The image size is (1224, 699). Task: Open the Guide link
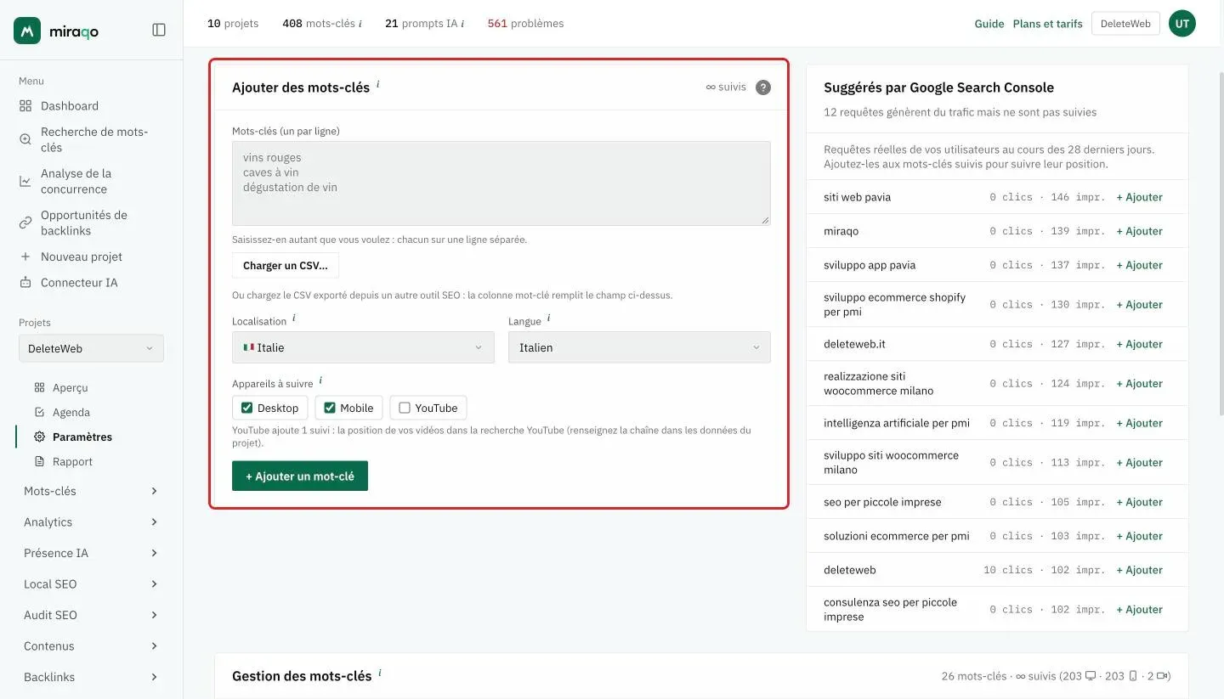click(989, 24)
